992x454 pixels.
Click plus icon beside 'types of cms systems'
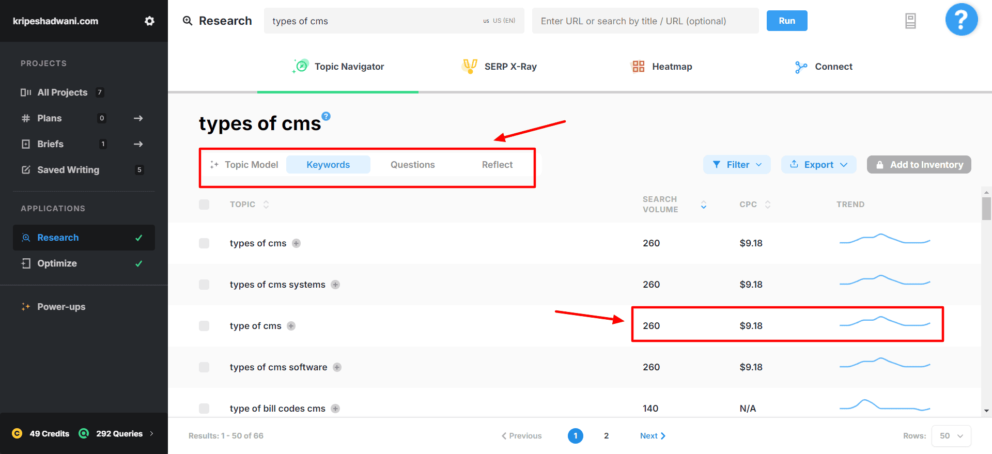click(x=335, y=285)
